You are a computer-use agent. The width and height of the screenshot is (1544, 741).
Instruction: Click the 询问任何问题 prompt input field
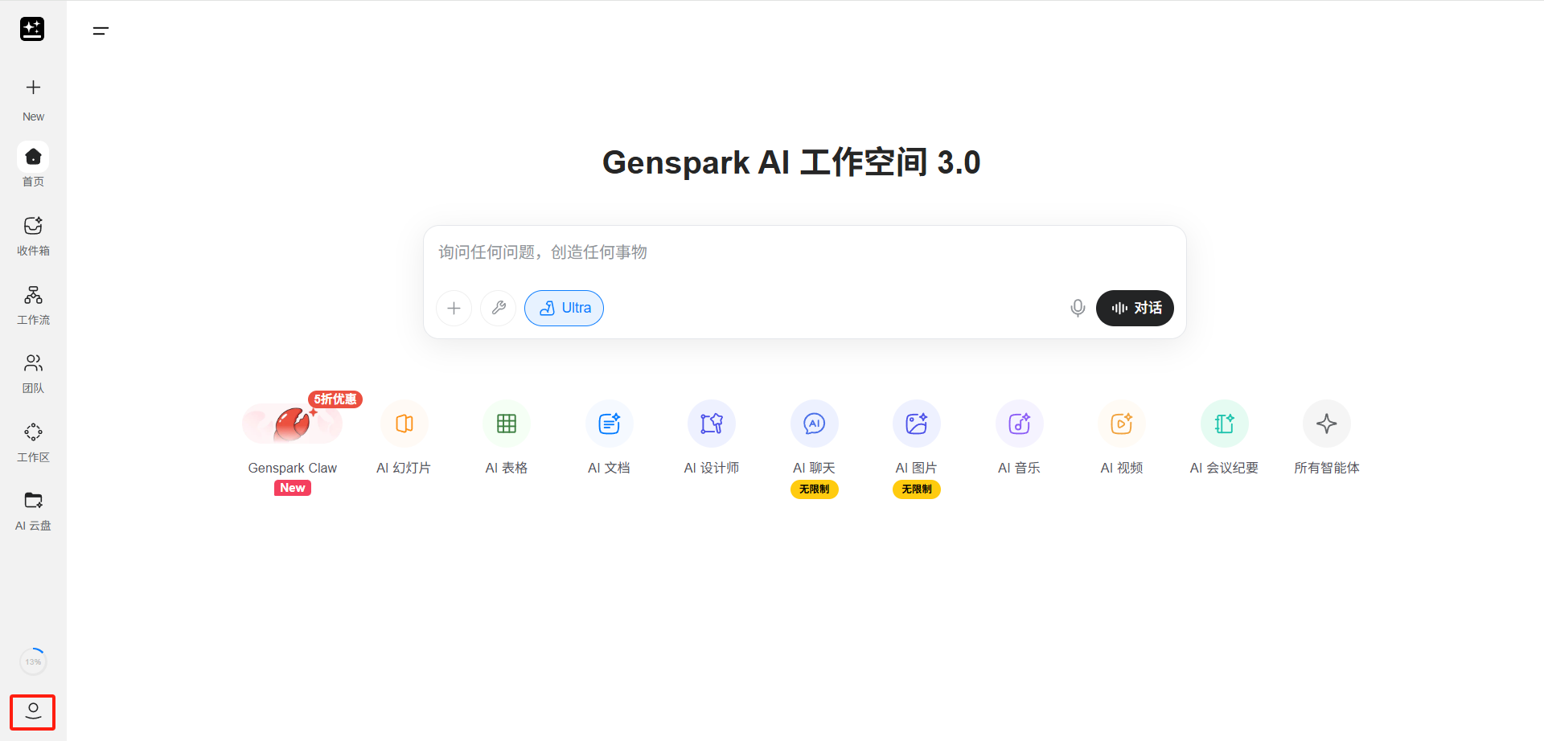click(804, 252)
